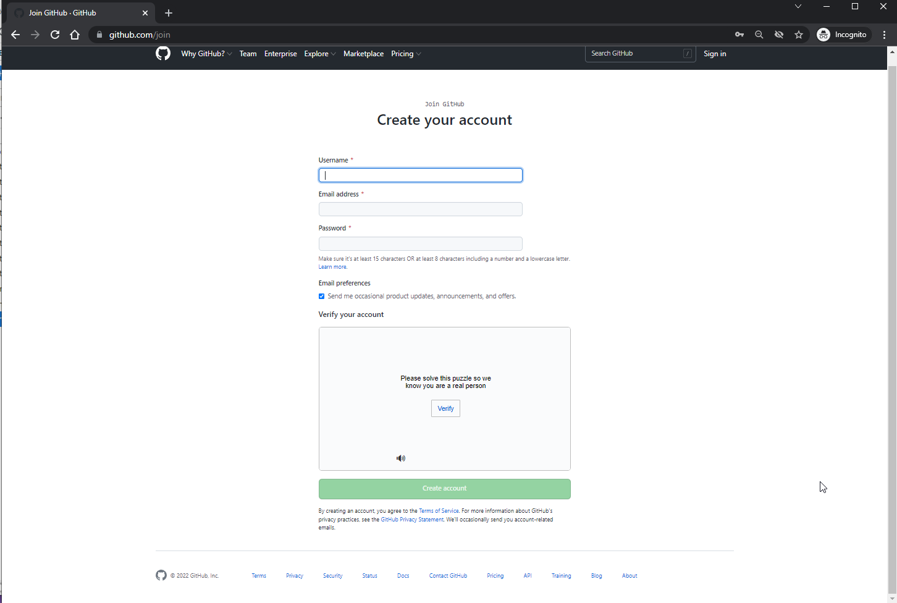Click the browser back arrow
Image resolution: width=897 pixels, height=603 pixels.
tap(15, 35)
